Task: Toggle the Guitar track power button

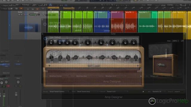Action: (x=43, y=14)
